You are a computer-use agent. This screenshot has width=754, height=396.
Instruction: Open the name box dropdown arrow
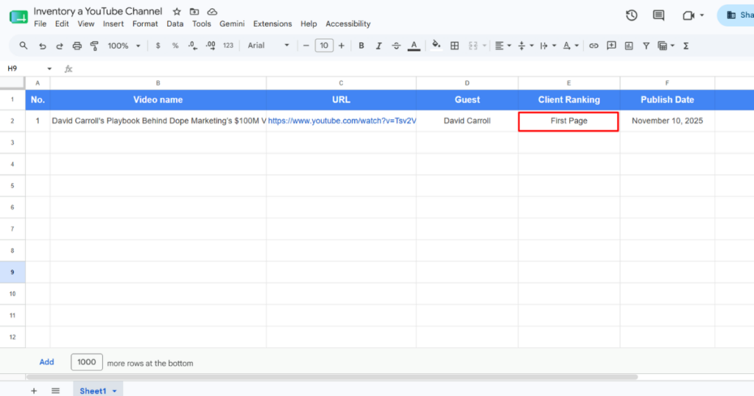[x=49, y=68]
